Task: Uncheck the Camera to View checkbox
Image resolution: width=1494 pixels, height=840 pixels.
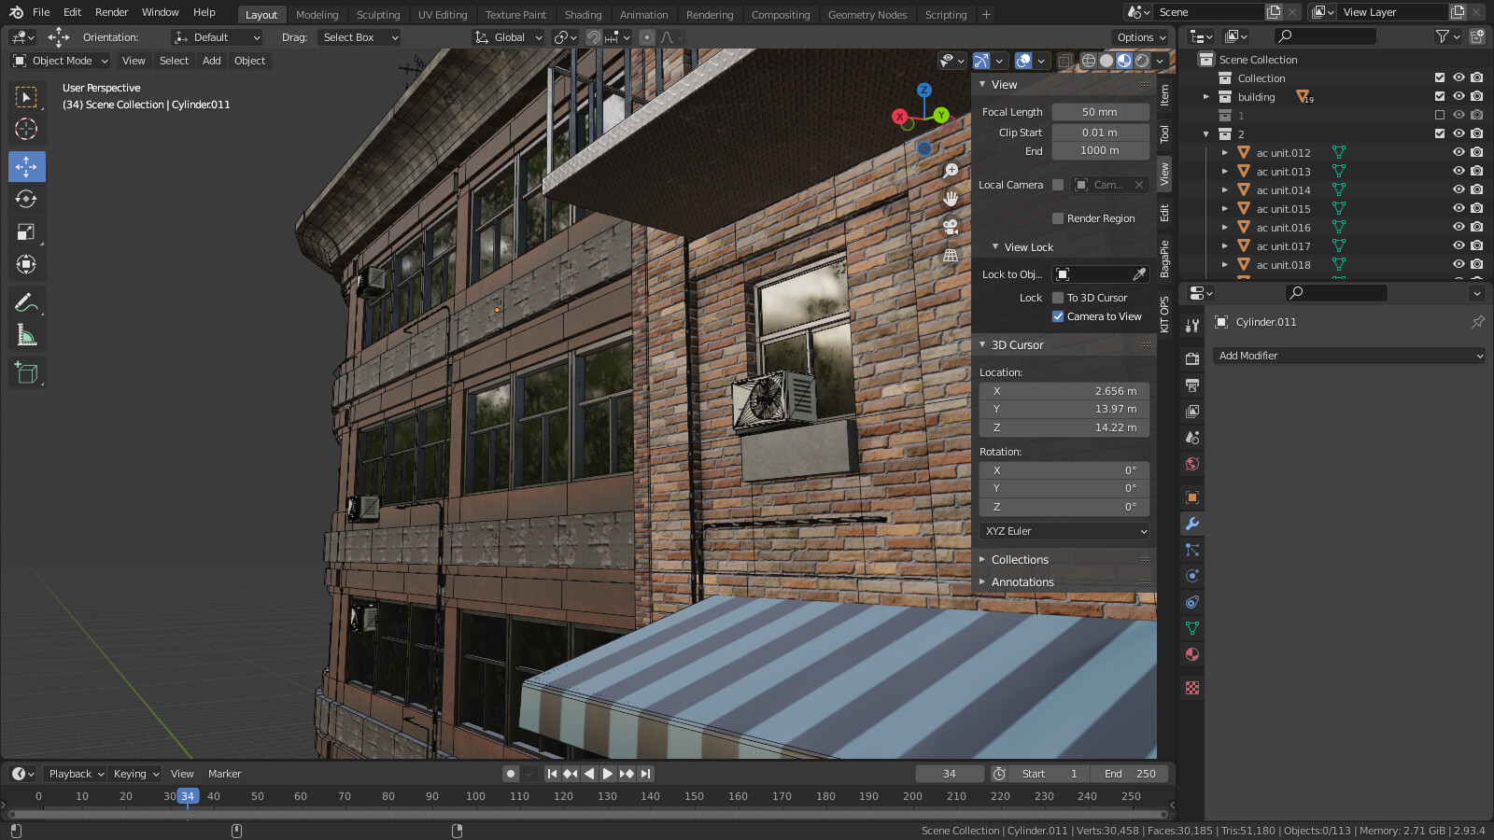Action: tap(1058, 316)
